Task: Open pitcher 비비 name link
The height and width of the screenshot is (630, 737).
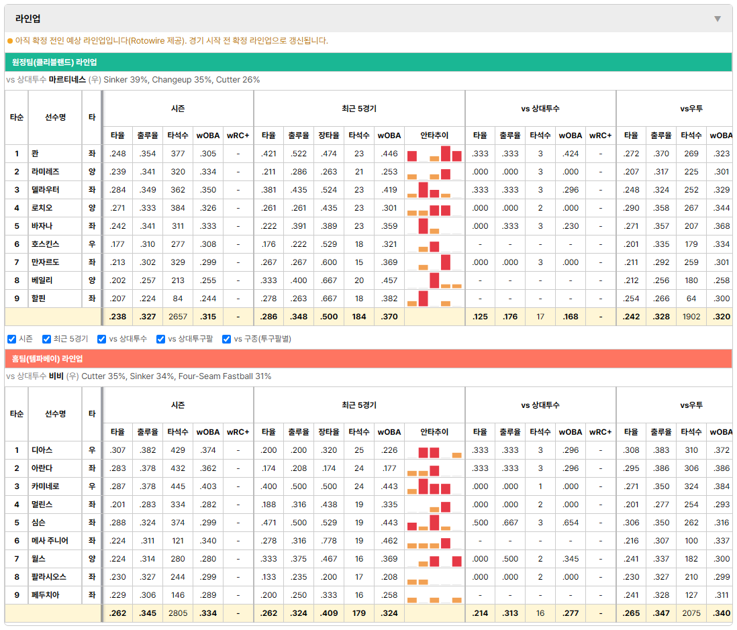Action: point(56,376)
